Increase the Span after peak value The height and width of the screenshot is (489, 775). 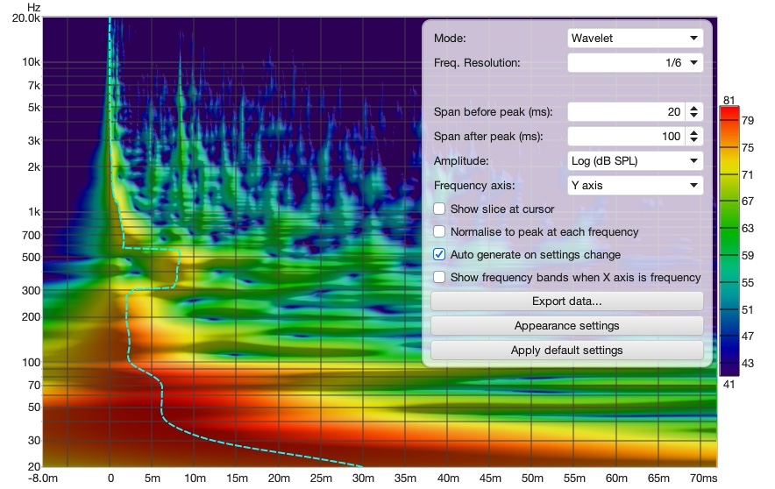coord(694,132)
